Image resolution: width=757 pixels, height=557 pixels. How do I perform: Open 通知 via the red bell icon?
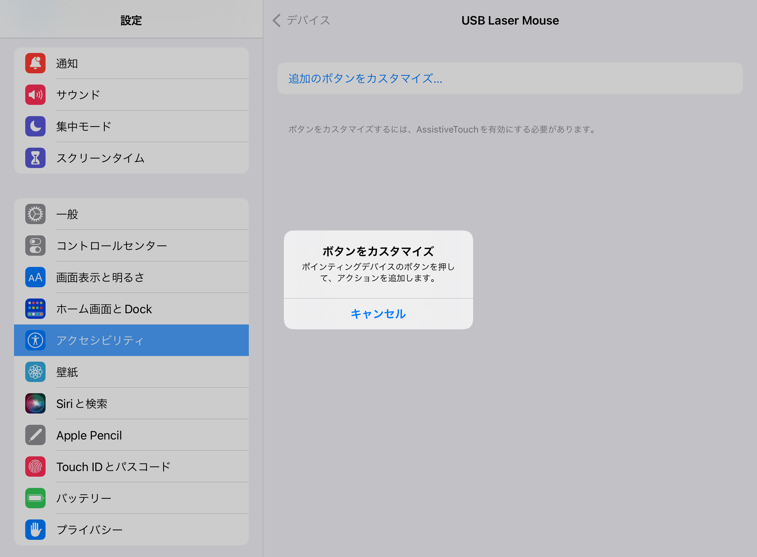click(x=35, y=63)
